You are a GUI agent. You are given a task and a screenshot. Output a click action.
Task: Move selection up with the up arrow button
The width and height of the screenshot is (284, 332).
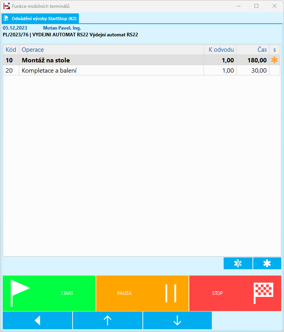pyautogui.click(x=108, y=321)
